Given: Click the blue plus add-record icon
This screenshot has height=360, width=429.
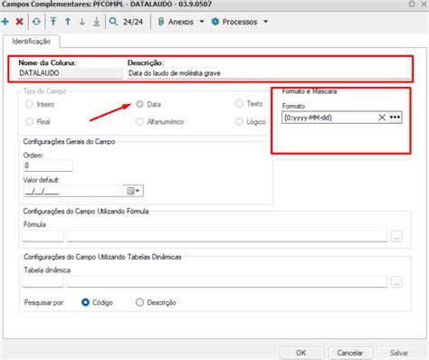Looking at the screenshot, I should click(5, 22).
